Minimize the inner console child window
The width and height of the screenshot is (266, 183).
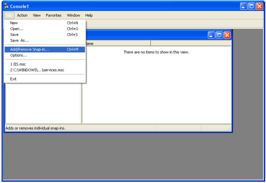click(x=212, y=35)
